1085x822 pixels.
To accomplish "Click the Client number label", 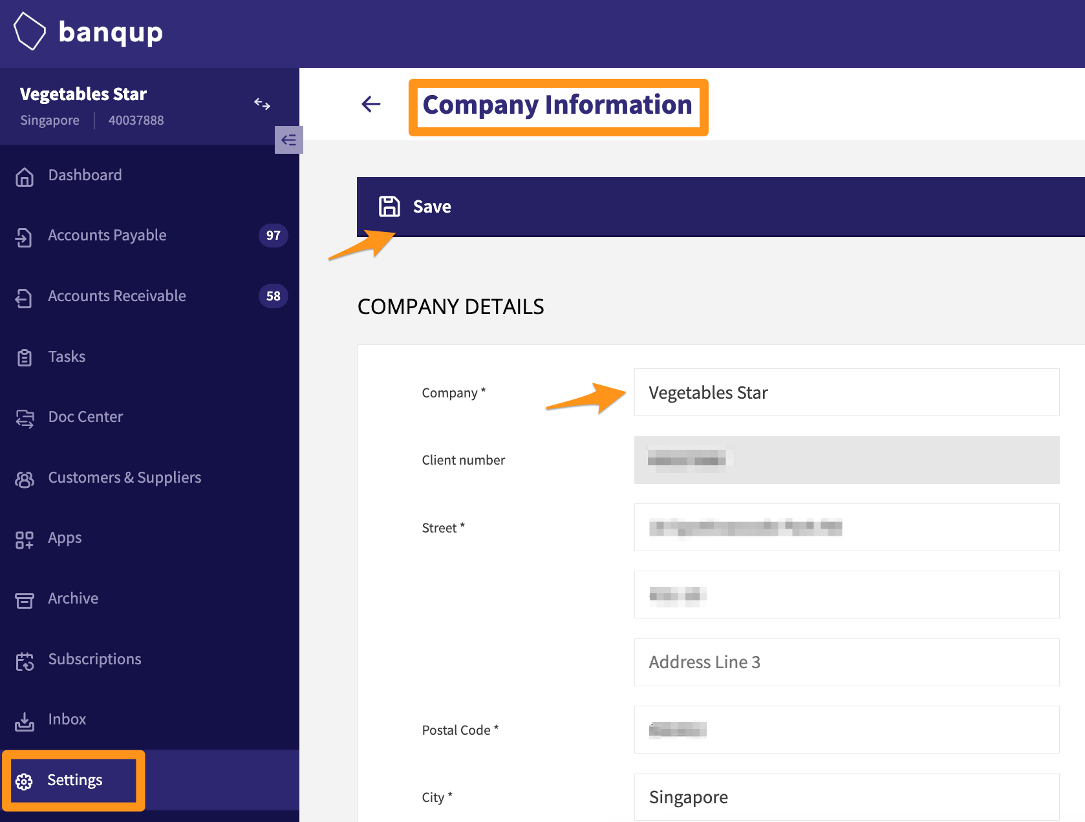I will (x=464, y=460).
